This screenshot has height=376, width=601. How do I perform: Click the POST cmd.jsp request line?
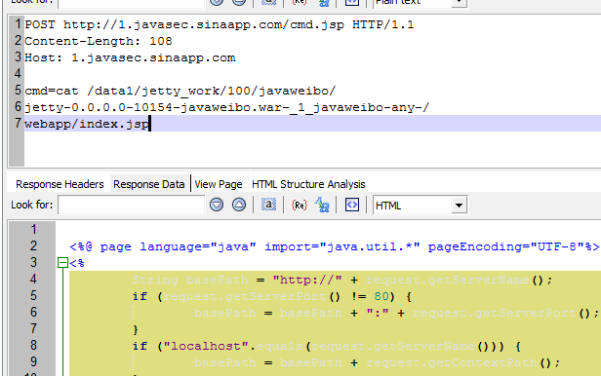tap(220, 25)
